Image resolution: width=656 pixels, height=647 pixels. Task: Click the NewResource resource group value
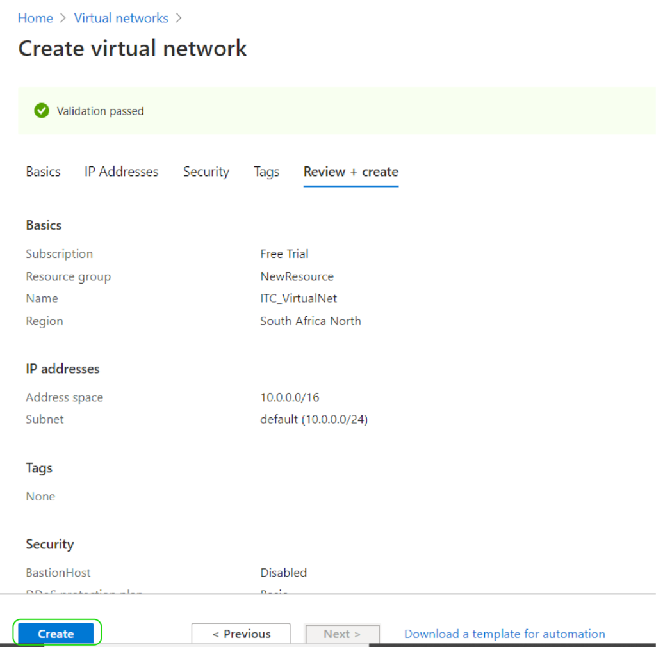pyautogui.click(x=297, y=276)
